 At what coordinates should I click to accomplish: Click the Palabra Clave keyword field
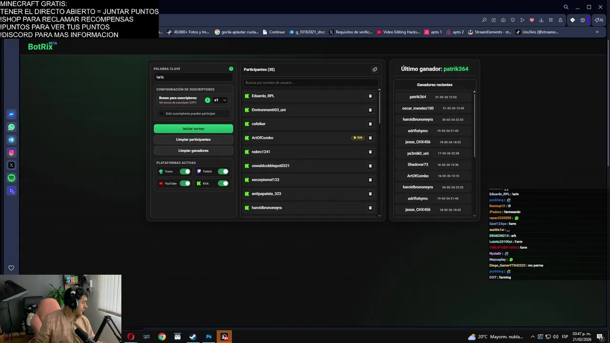(x=193, y=77)
